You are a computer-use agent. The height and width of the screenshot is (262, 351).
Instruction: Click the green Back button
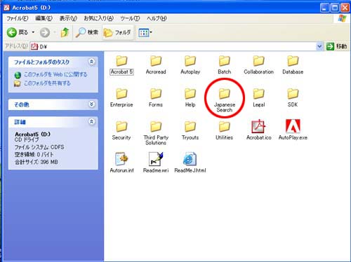[x=18, y=32]
